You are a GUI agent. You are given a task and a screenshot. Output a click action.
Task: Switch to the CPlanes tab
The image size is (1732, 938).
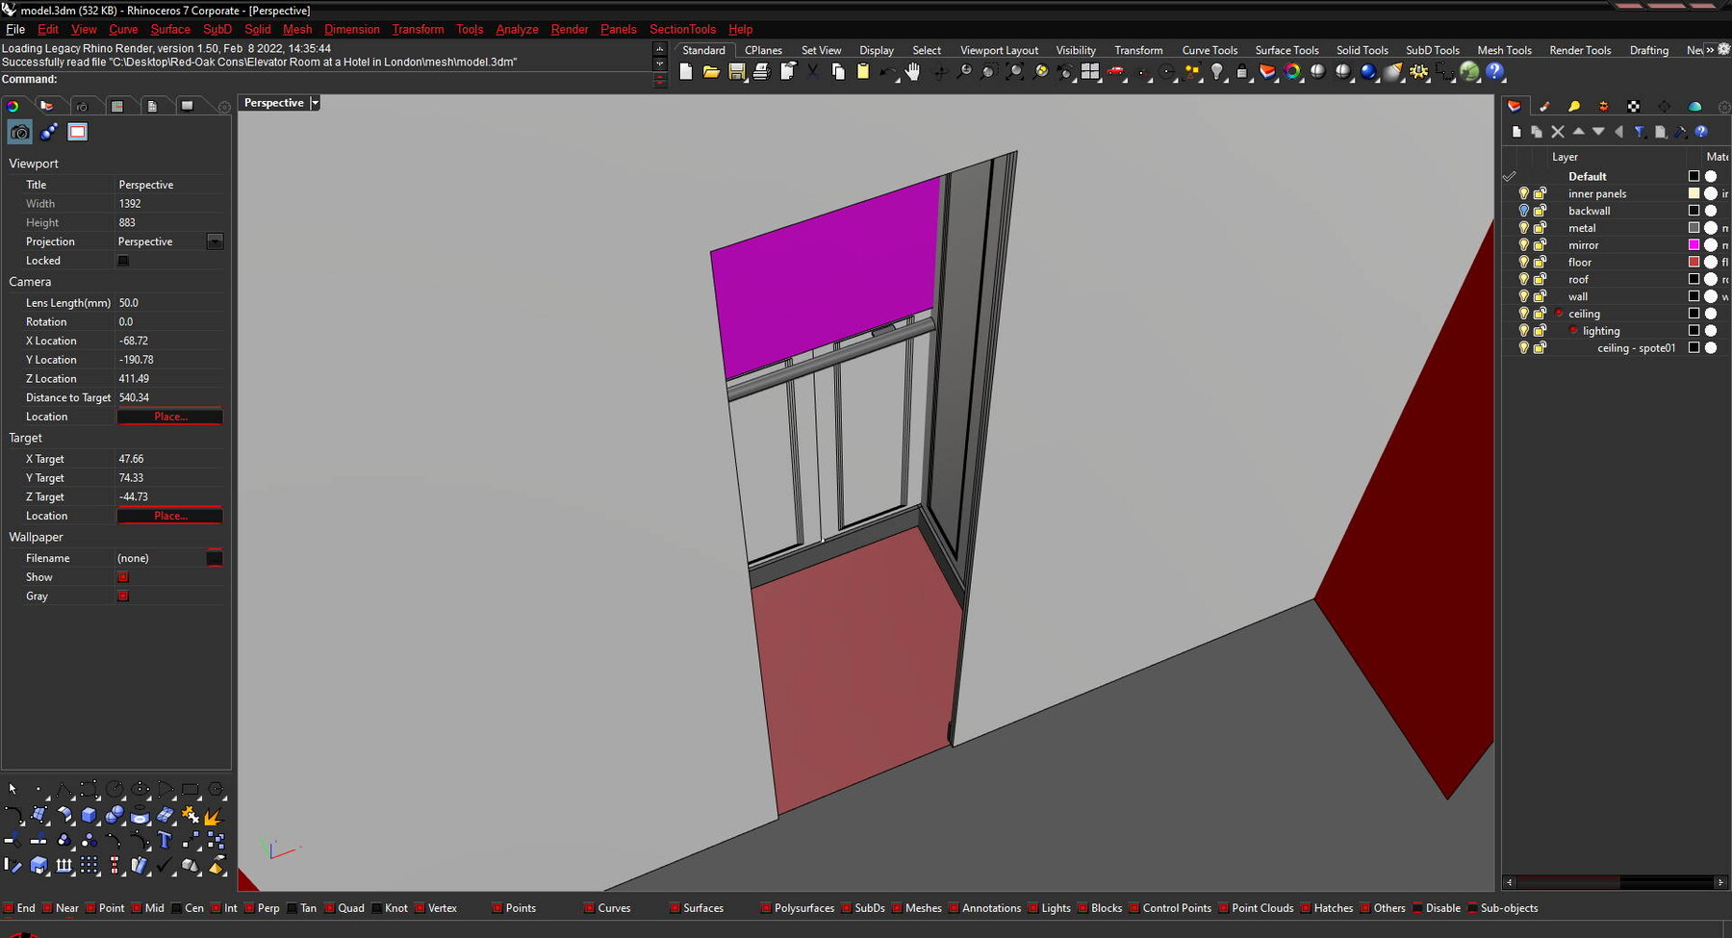(x=762, y=50)
